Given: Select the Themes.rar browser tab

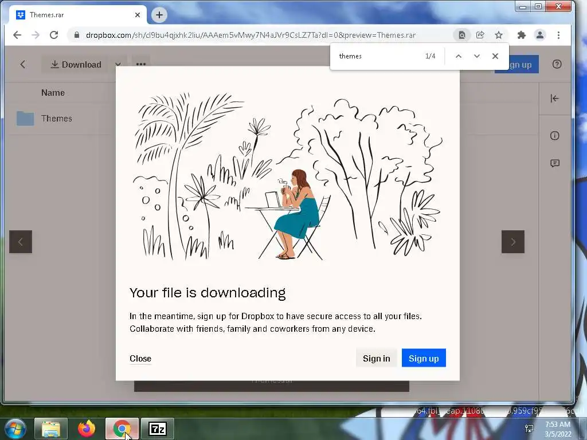Looking at the screenshot, I should point(77,15).
